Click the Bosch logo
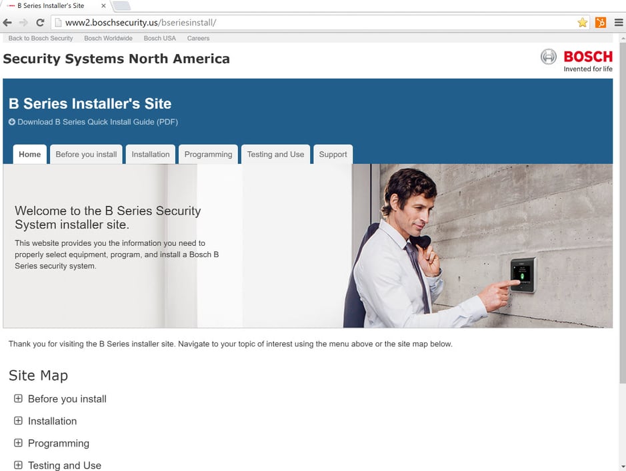This screenshot has height=471, width=626. (x=576, y=59)
